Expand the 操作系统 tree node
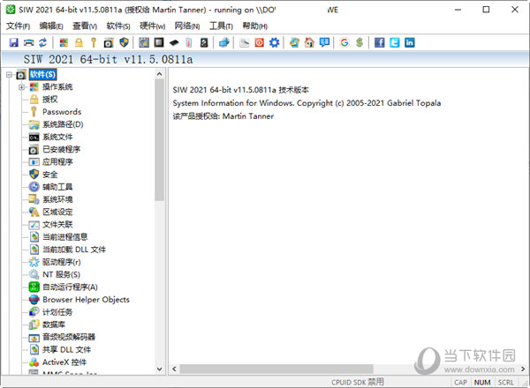 pyautogui.click(x=21, y=87)
